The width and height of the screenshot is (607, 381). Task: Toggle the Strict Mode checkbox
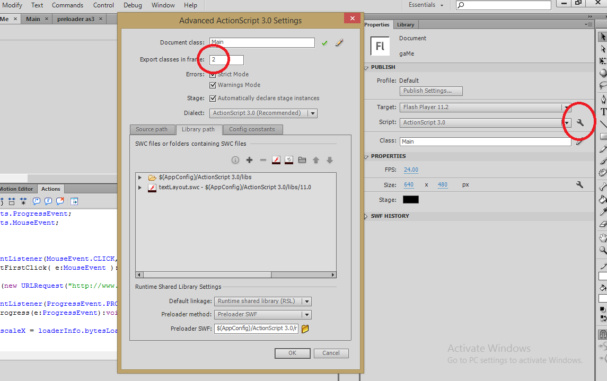point(213,75)
